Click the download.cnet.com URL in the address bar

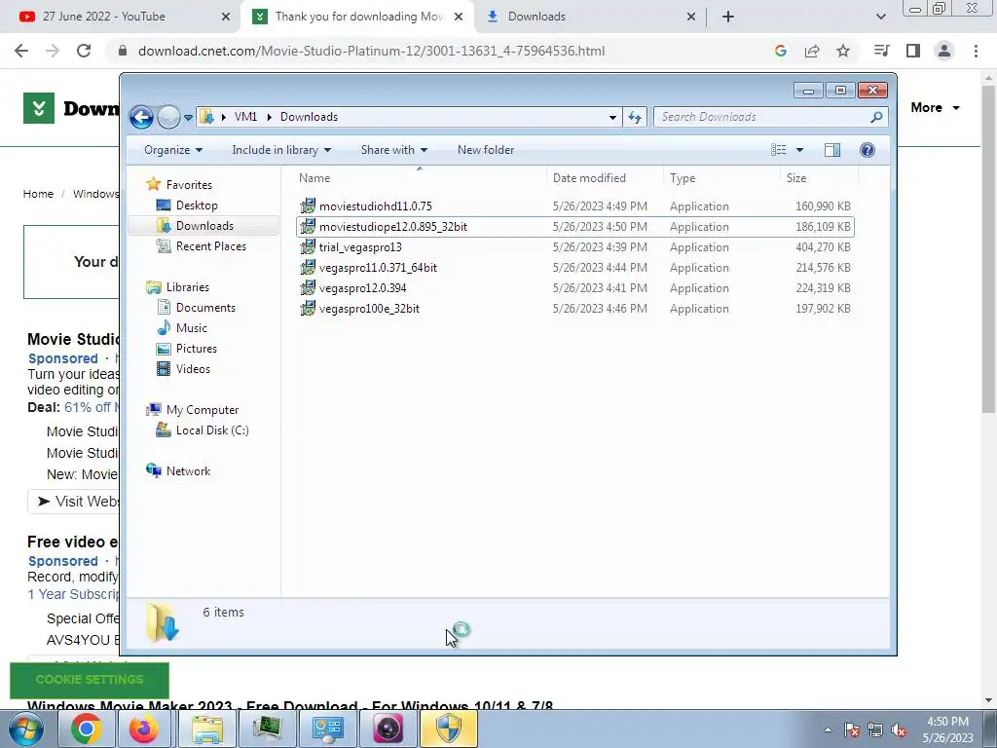[371, 51]
